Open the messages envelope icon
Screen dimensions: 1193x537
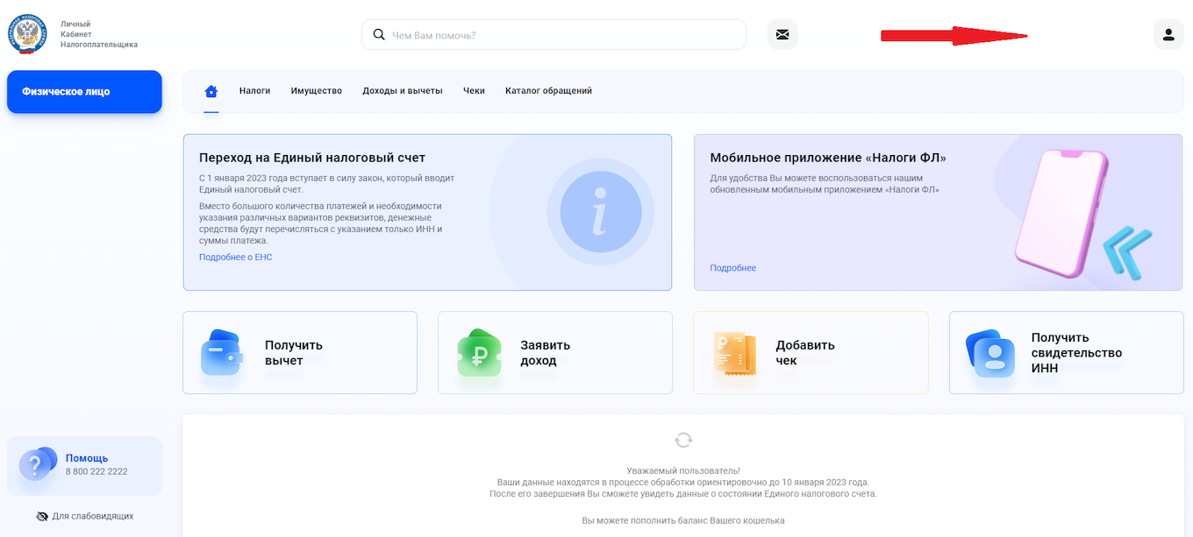[x=782, y=35]
